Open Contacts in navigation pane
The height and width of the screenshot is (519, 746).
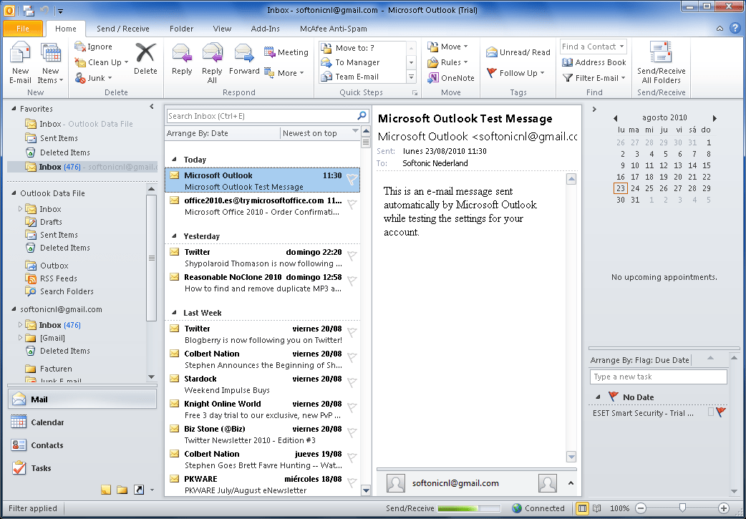point(82,445)
